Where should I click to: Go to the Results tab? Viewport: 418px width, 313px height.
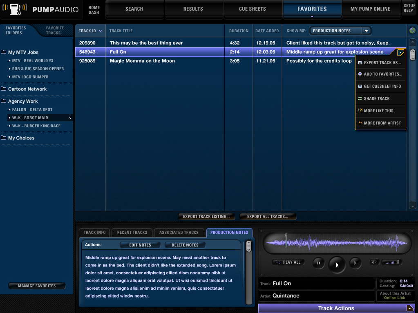(193, 9)
